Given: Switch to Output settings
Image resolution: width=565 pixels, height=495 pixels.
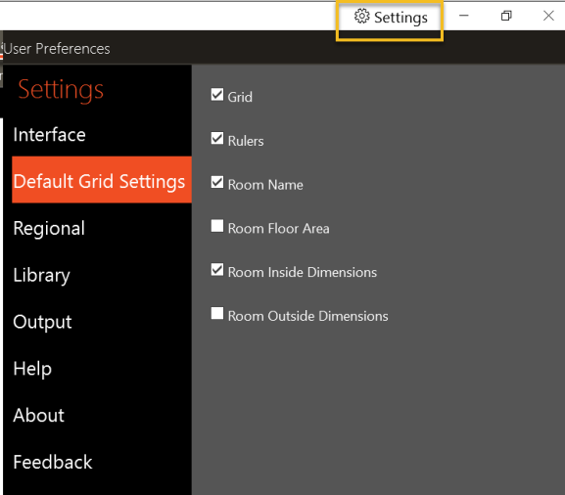Looking at the screenshot, I should [42, 322].
